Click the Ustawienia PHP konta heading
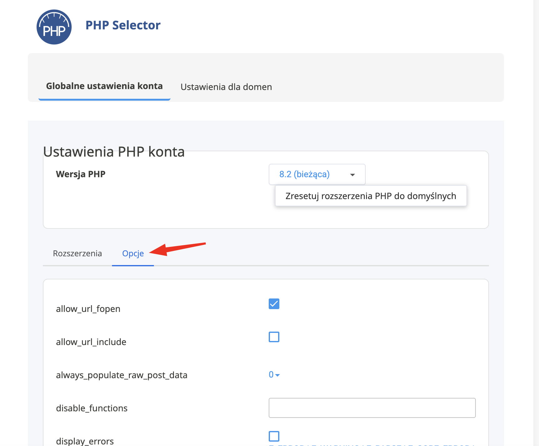This screenshot has width=539, height=446. click(x=114, y=152)
